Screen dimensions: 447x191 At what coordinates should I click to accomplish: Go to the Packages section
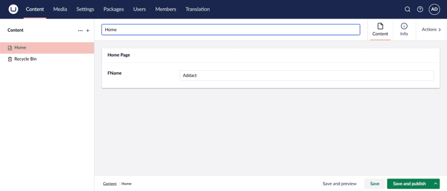114,9
